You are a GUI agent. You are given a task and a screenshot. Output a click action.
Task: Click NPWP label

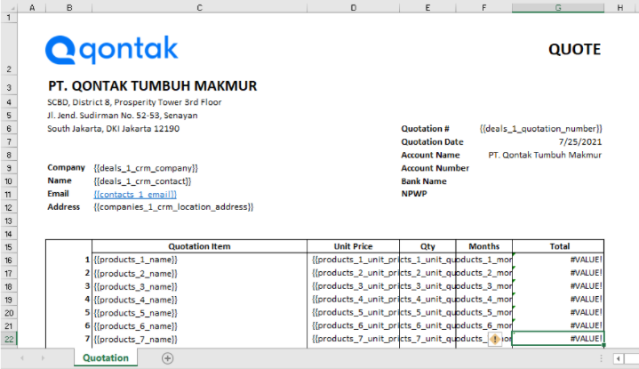coord(414,194)
